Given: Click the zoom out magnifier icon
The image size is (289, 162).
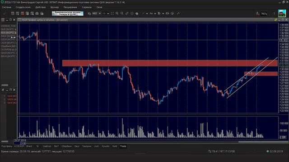Looking at the screenshot, I should [122, 13].
